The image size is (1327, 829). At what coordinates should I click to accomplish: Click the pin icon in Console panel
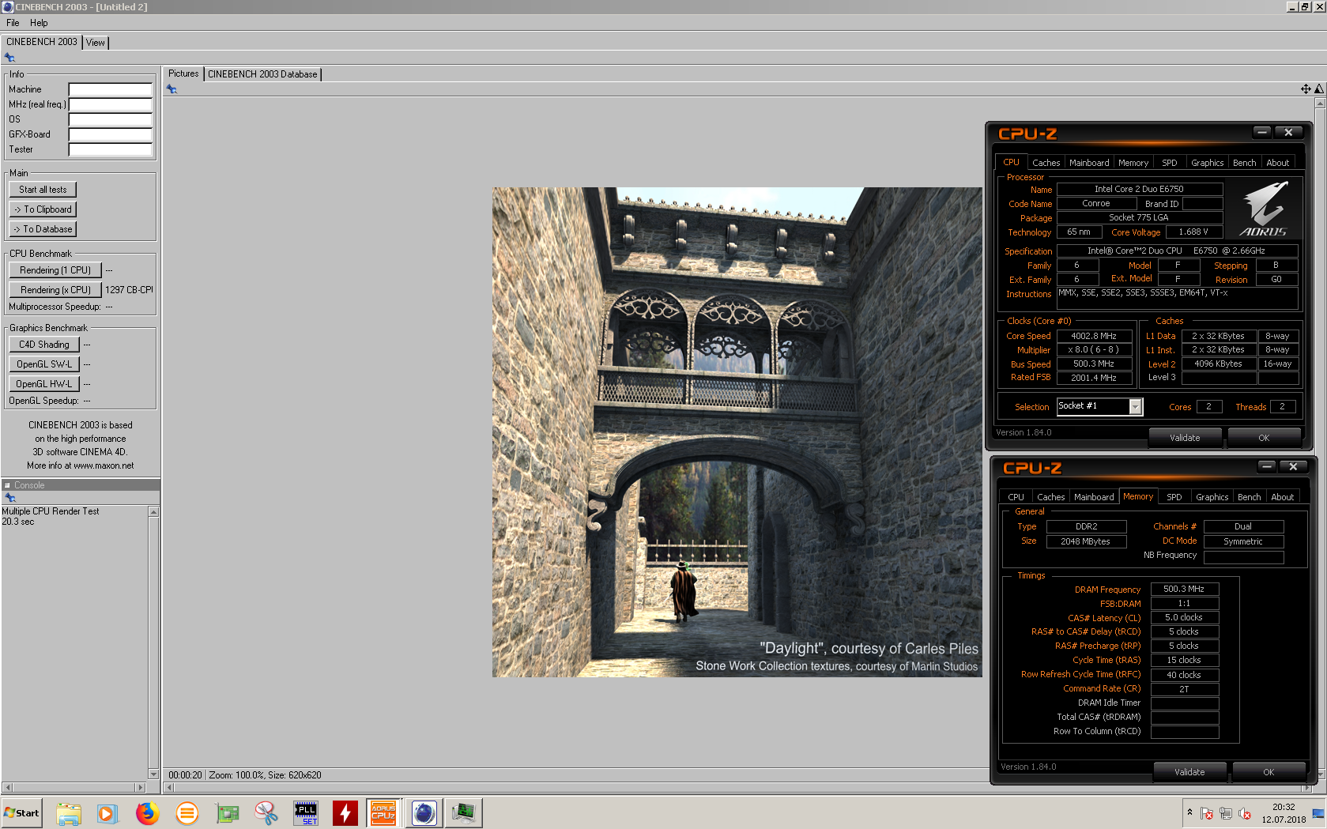pos(10,498)
